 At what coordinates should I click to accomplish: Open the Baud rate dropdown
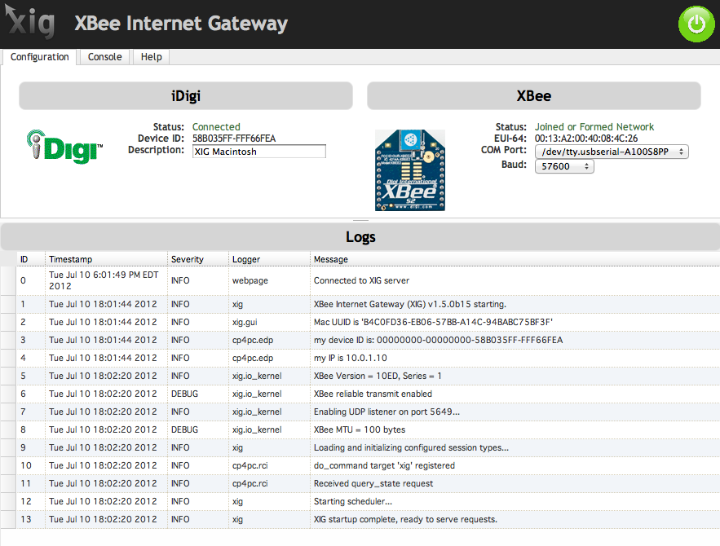coord(564,166)
